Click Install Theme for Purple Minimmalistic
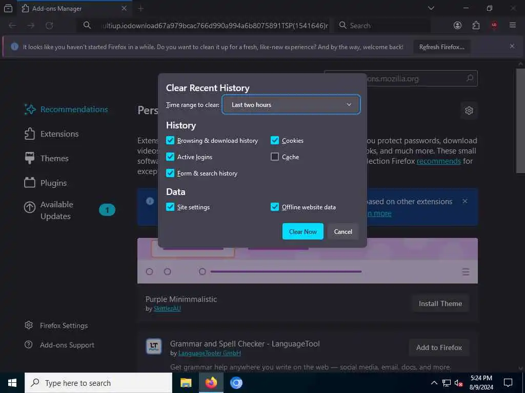This screenshot has height=393, width=525. 440,303
